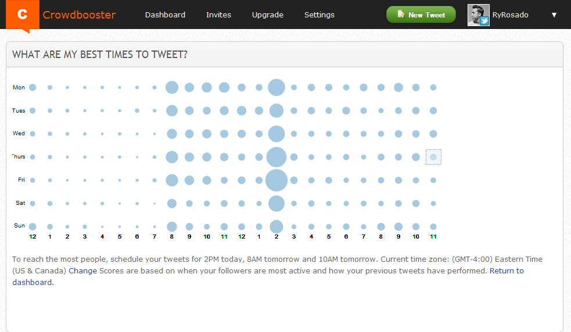
Task: Select the Saturday 2PM bubble
Action: tap(276, 204)
